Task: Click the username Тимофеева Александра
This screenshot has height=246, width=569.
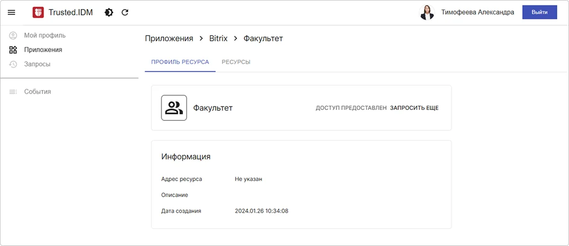Action: [x=477, y=12]
